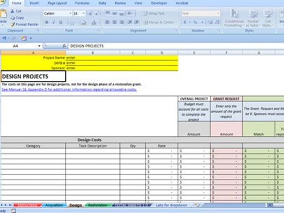Select column B header
Screen dimensions: 284x213
[93, 53]
